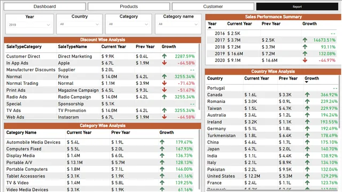Click growth arrow in Australia row

click(x=307, y=115)
